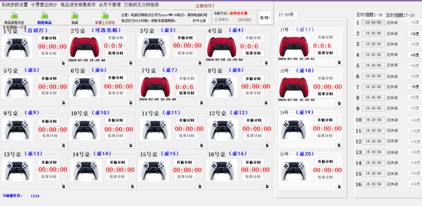This screenshot has width=422, height=206.
Task: Click the 4设置 reminder button
Action: pyautogui.click(x=415, y=55)
